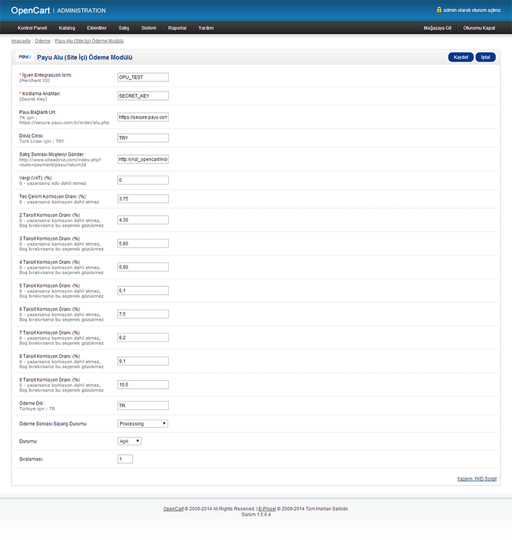Expand the Durumu status dropdown
Viewport: 512px width, 540px height.
pos(129,441)
